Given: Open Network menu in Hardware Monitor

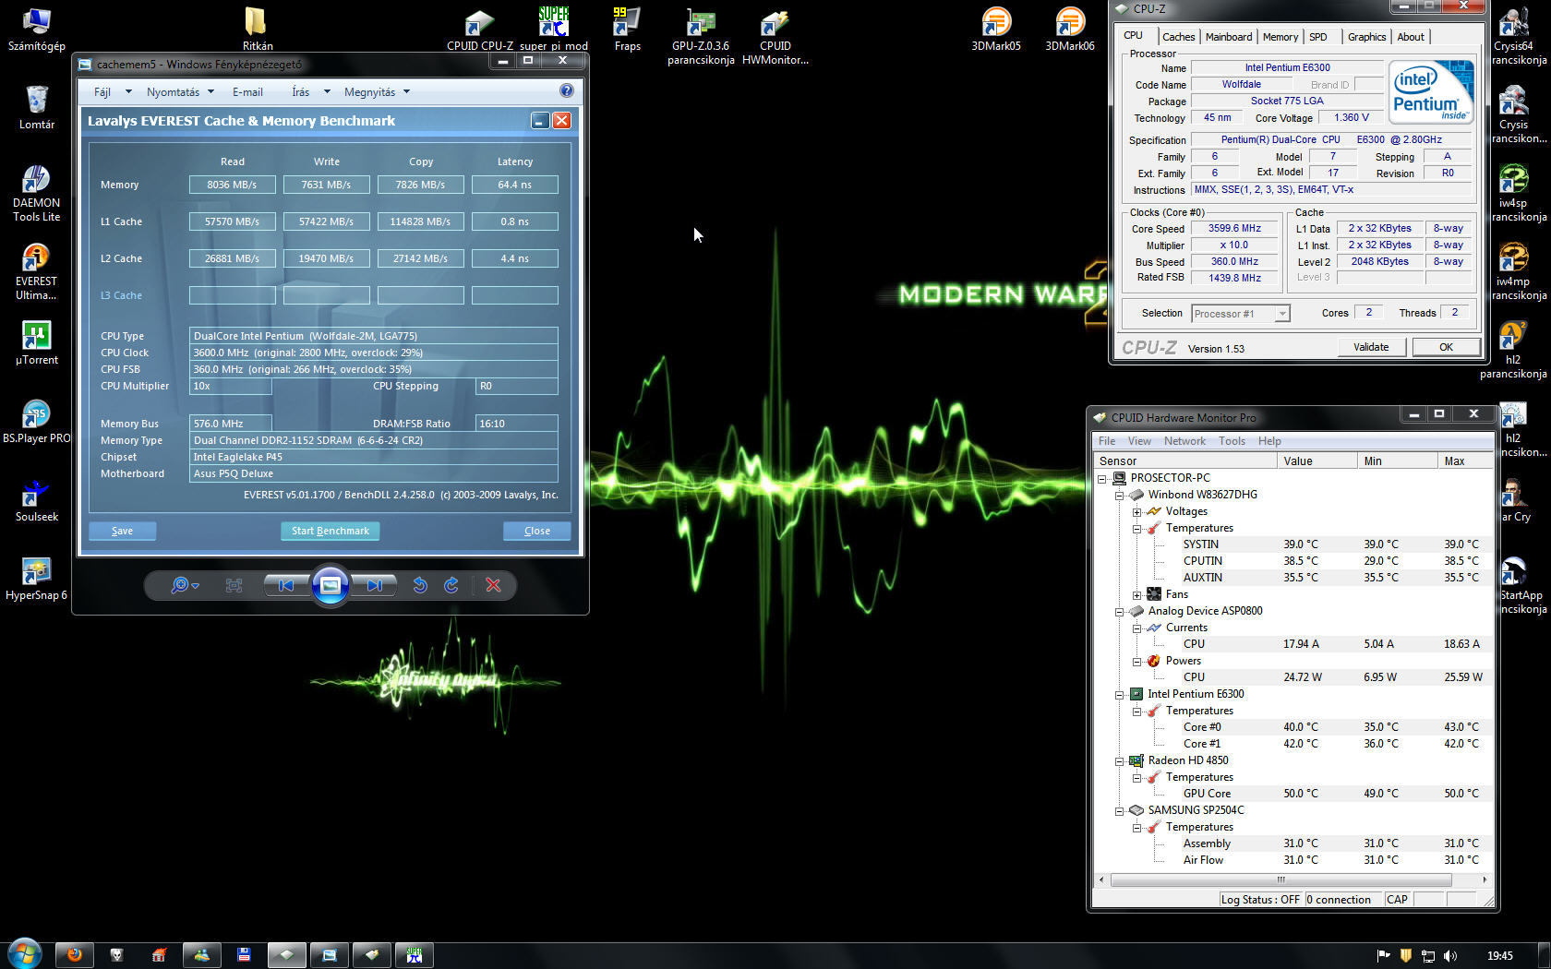Looking at the screenshot, I should 1184,441.
